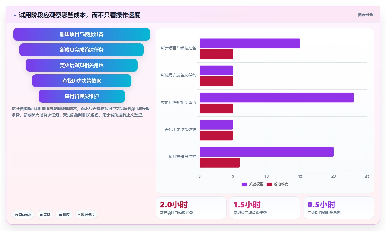The image size is (386, 231).
Task: Click the Chart.js tag chip
Action: pos(23,215)
